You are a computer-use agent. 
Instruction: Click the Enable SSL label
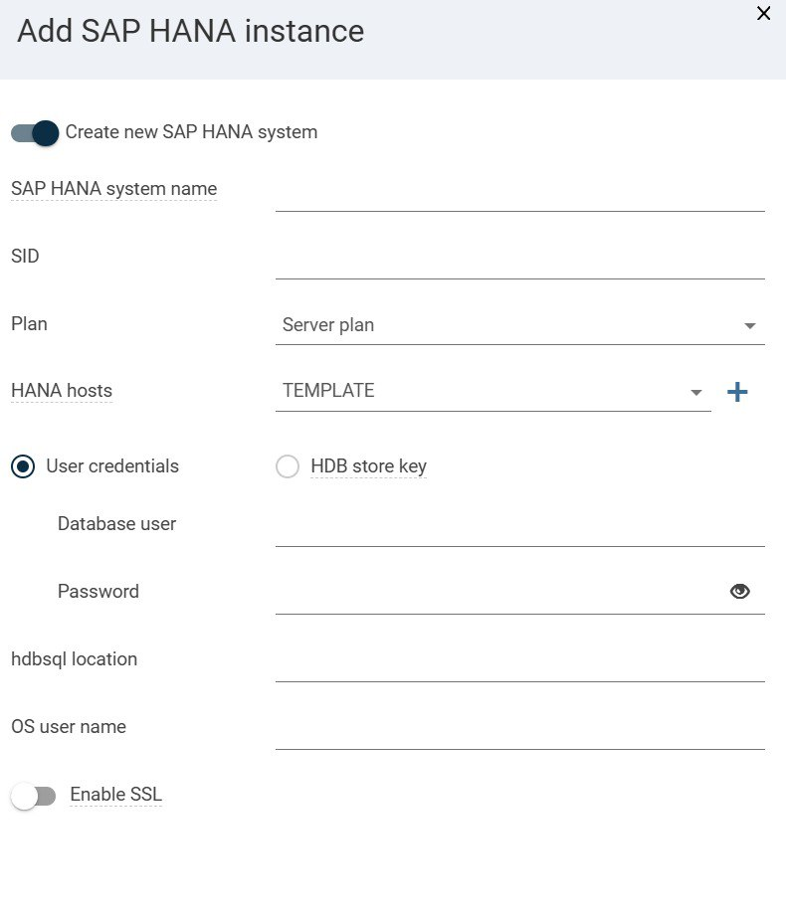(116, 794)
